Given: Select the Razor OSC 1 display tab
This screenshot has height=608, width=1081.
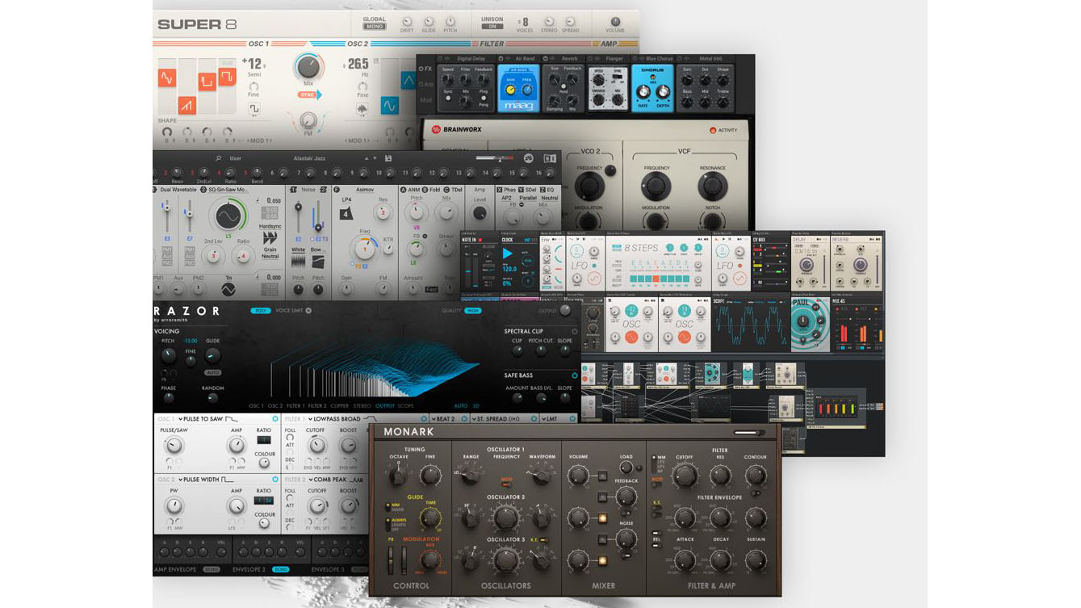Looking at the screenshot, I should 255,406.
